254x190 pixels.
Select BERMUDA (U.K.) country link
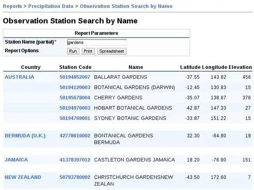point(25,136)
